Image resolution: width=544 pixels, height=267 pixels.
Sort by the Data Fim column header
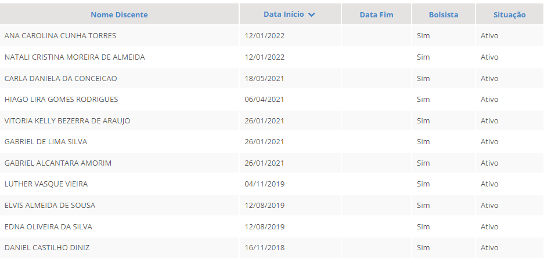pos(376,14)
